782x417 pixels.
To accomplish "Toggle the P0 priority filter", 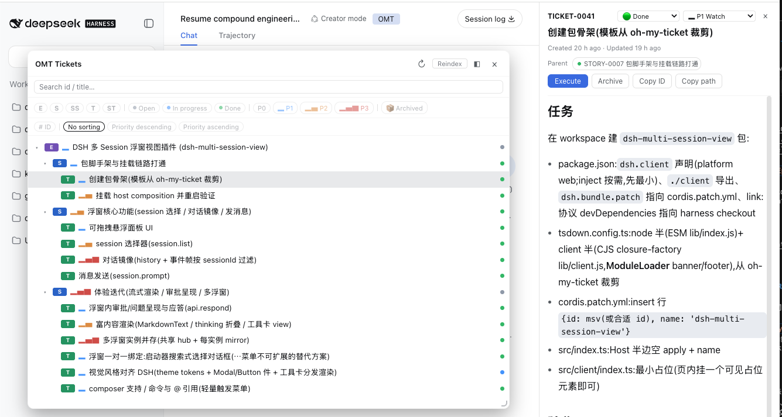I will (x=262, y=108).
